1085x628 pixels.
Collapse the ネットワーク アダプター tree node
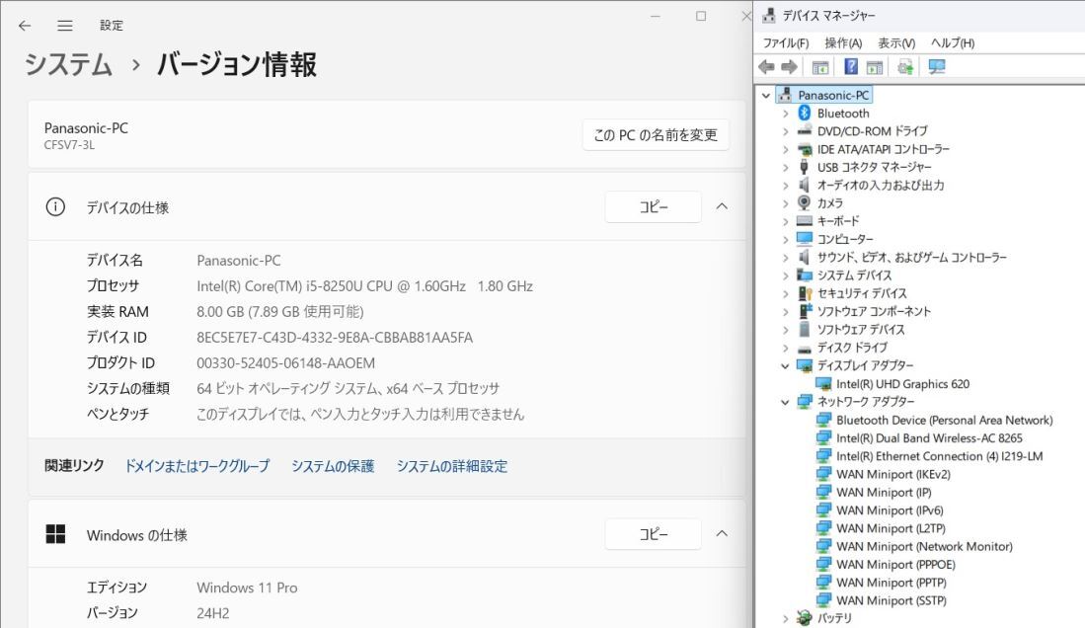tap(786, 402)
